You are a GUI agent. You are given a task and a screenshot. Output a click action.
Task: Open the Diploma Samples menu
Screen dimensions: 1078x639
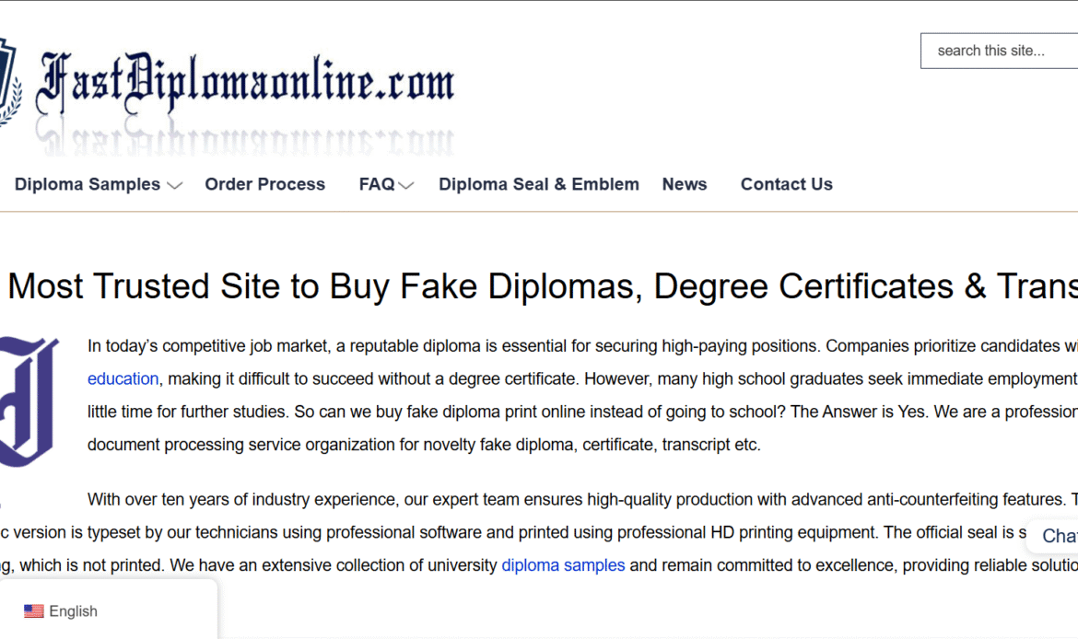tap(88, 184)
